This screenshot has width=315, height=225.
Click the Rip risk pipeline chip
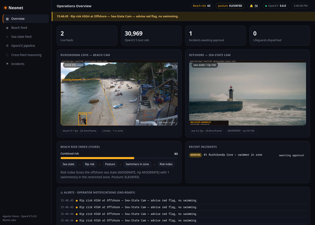[x=90, y=164]
